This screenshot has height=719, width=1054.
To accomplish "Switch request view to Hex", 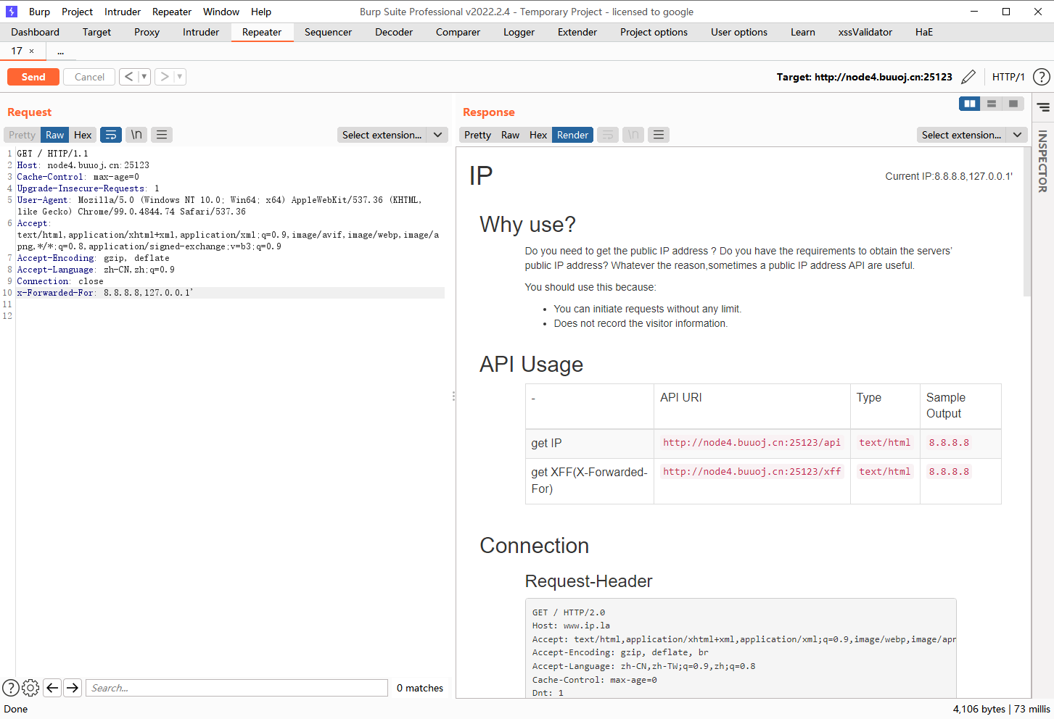I will click(x=83, y=135).
